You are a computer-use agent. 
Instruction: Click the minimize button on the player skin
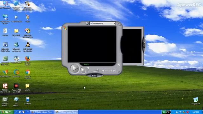click(118, 23)
